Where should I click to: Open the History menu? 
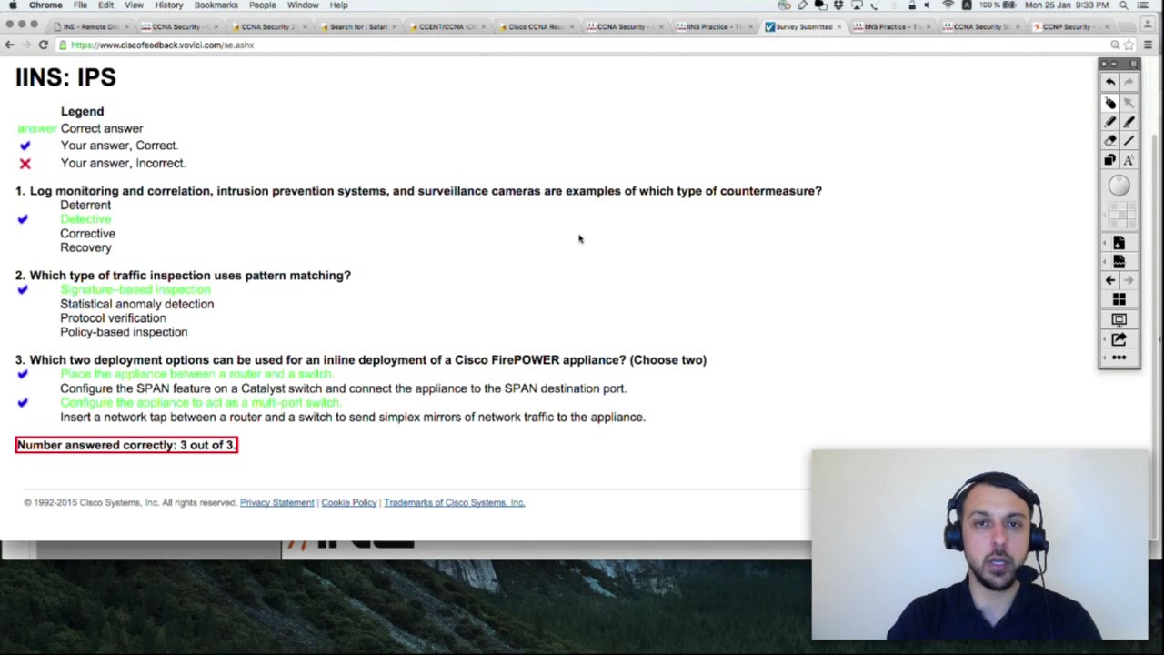coord(169,5)
